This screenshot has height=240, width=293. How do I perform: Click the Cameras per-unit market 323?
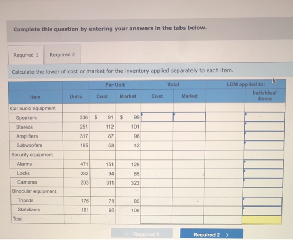pos(135,183)
